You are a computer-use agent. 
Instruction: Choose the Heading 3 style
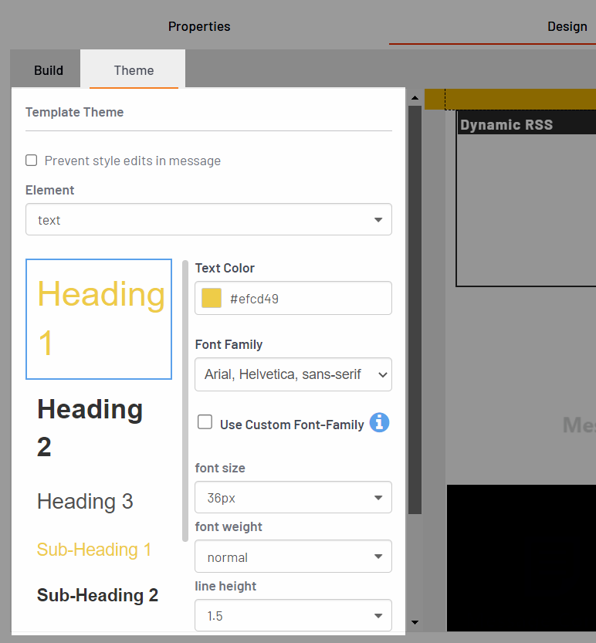click(x=85, y=502)
